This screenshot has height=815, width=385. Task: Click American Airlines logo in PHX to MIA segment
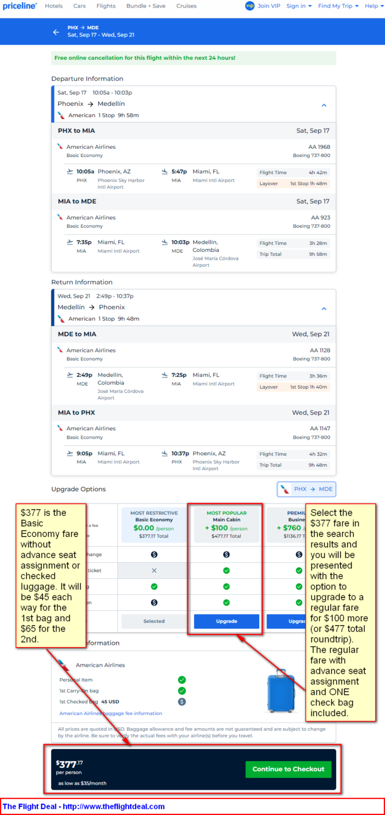point(60,147)
